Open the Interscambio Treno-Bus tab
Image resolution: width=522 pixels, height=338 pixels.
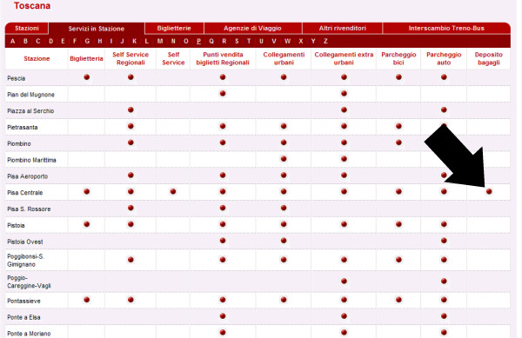(x=446, y=29)
